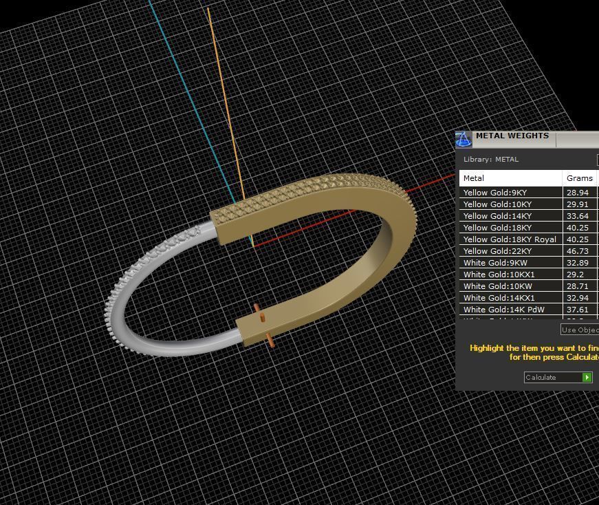Click the 37.61 grams value
Screen dimensions: 599x505
[x=577, y=310]
